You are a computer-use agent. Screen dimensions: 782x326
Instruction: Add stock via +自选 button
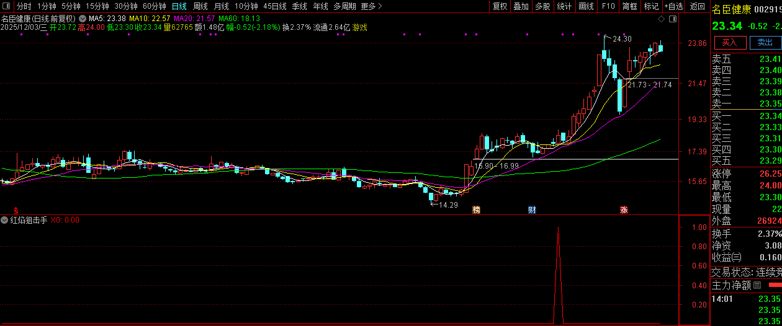point(674,6)
